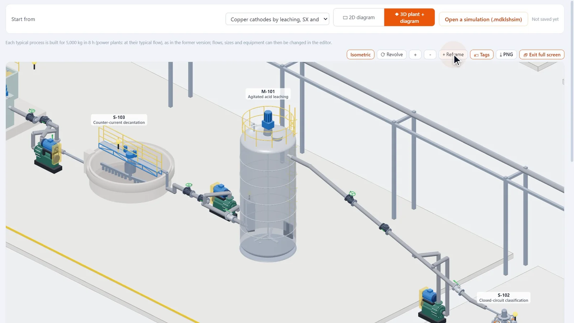
Task: Select the 3D plant + diagram tab
Action: pos(409,18)
